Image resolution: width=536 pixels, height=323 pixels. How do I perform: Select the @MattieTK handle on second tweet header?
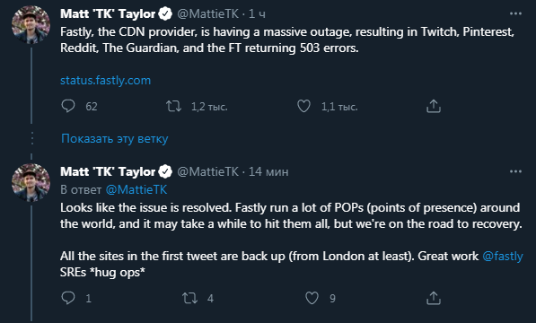[207, 171]
